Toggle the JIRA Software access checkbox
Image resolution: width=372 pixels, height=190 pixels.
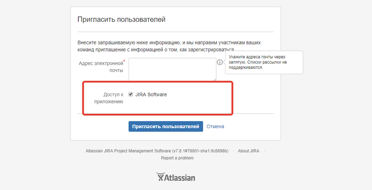tap(131, 94)
